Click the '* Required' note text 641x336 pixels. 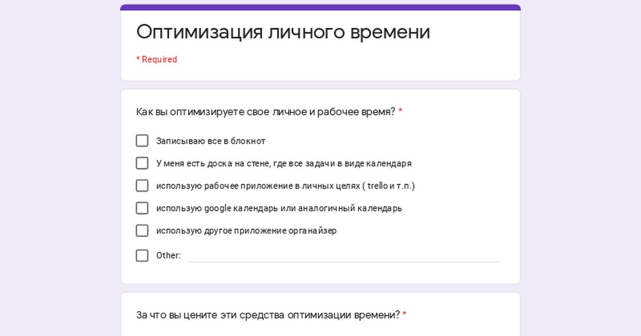(157, 60)
